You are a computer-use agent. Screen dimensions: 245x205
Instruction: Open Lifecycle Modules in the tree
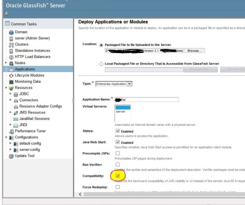point(29,75)
